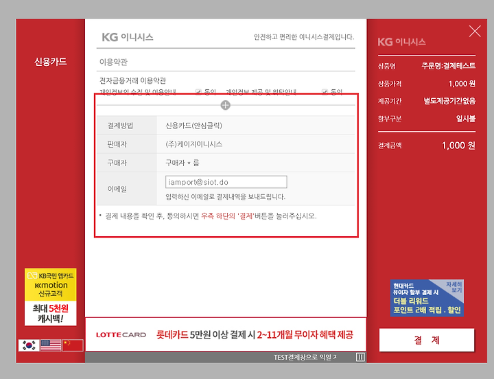Screen dimensions: 494x379
Task: Select Korean language flag
Action: [29, 345]
